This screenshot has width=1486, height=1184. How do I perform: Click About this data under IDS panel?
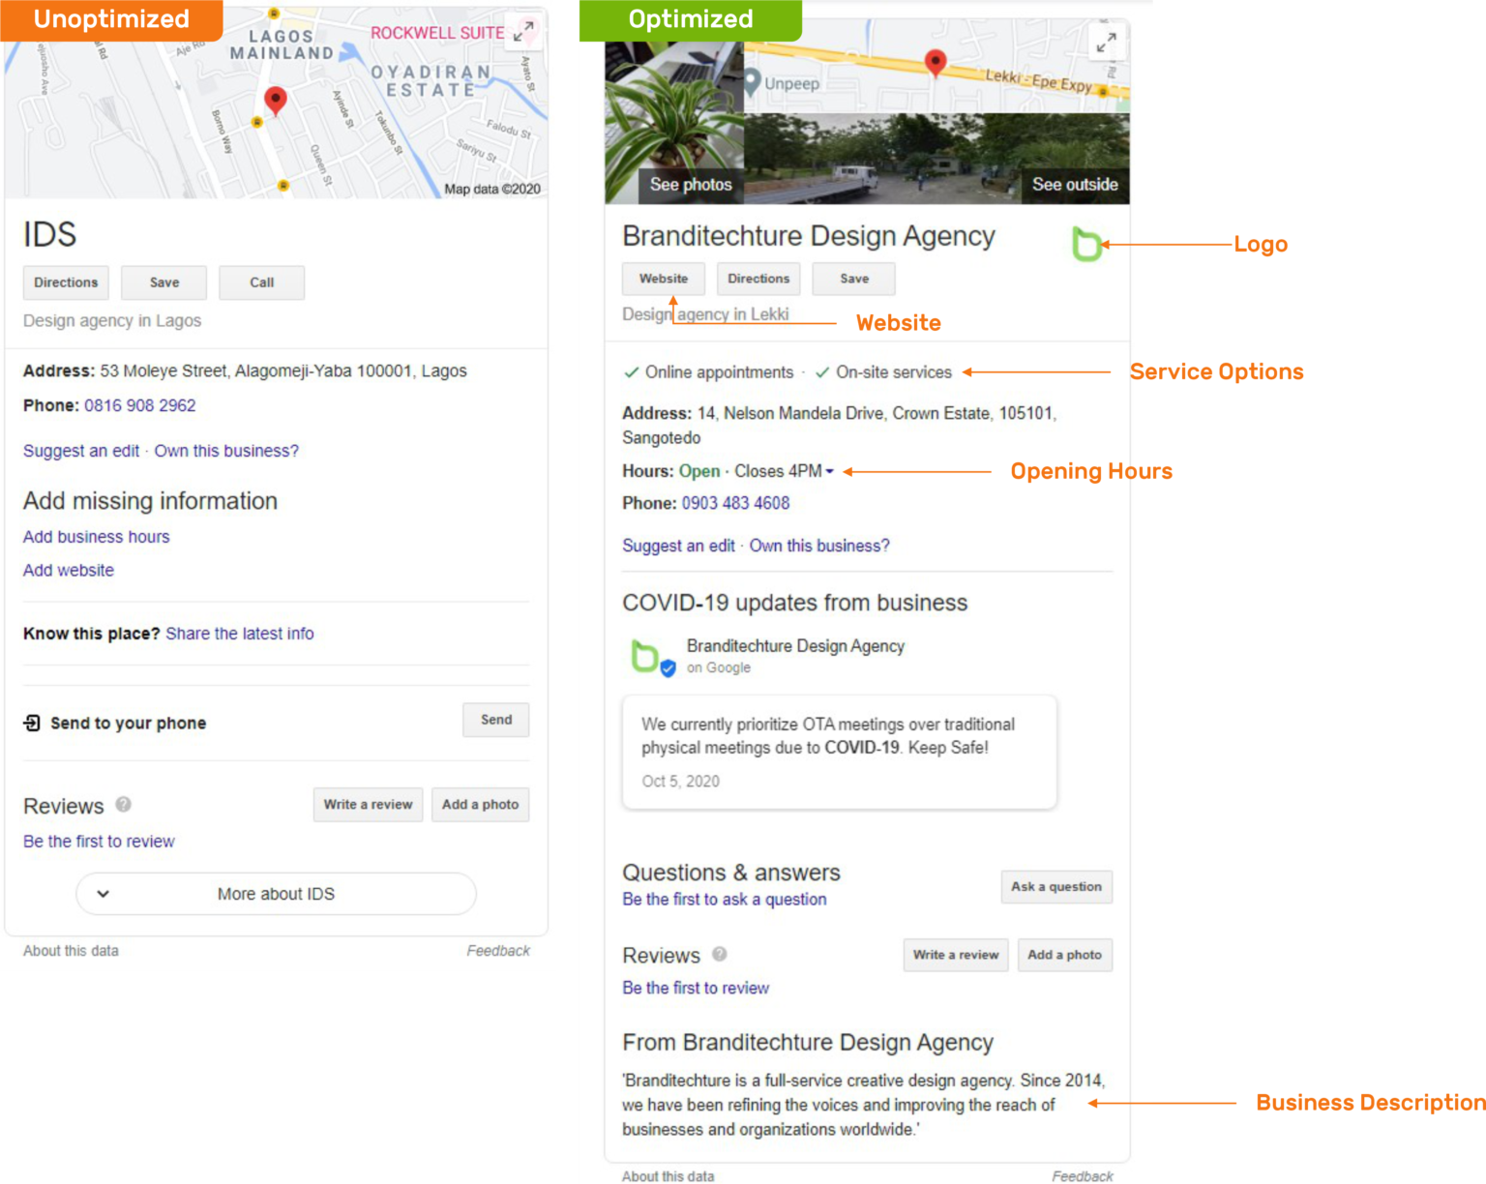71,951
